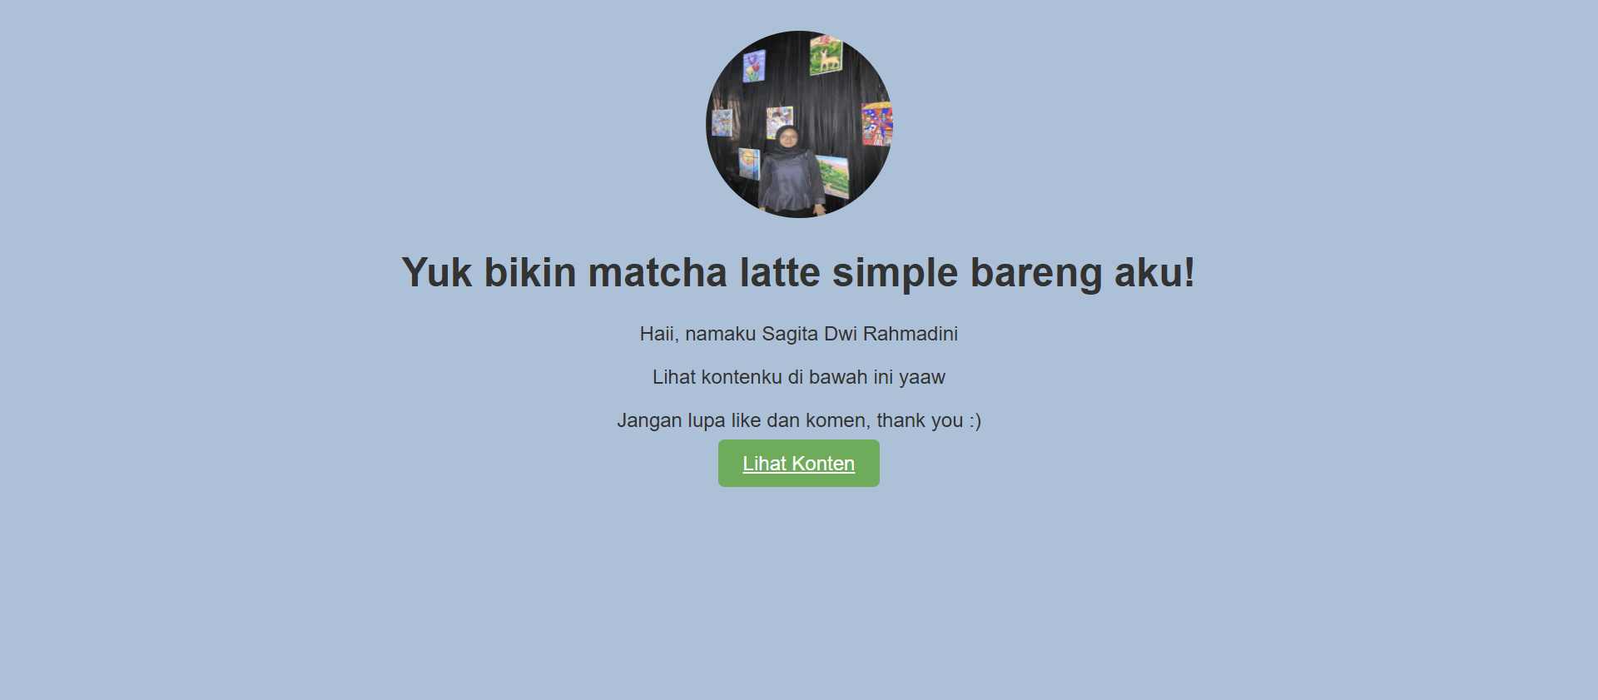This screenshot has height=700, width=1598.
Task: Click the matcha latte main heading
Action: (798, 272)
